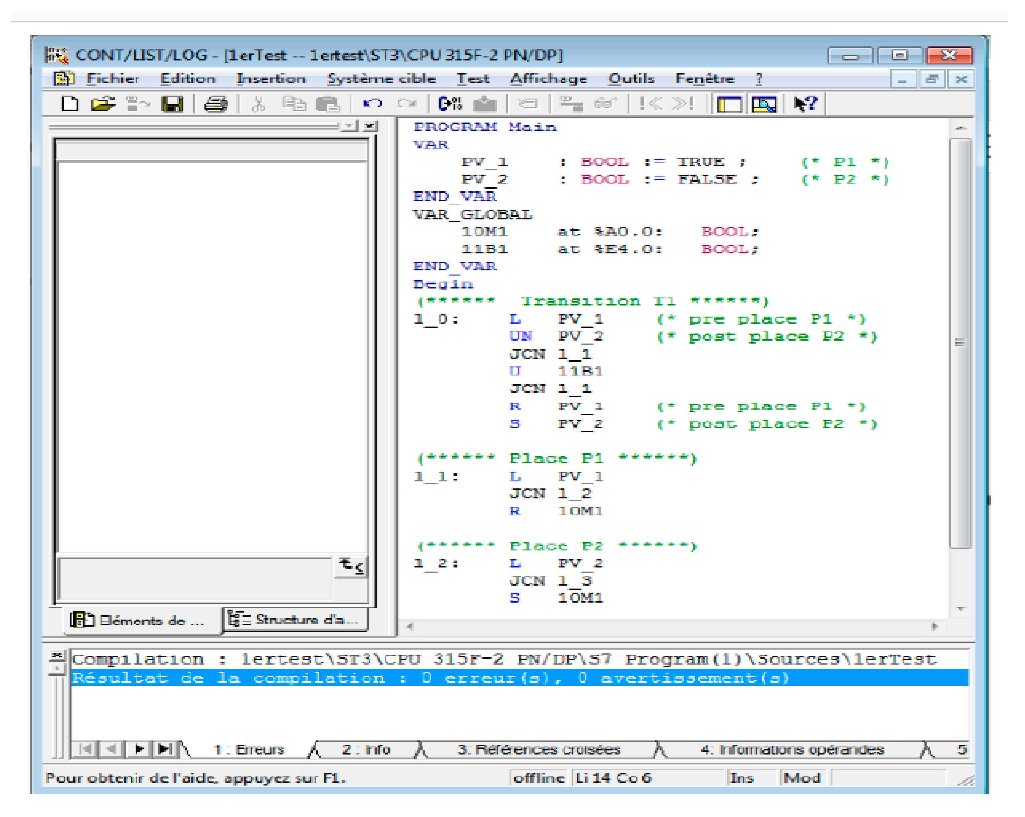This screenshot has width=1025, height=817.
Task: Open the Affichage menu
Action: [x=548, y=78]
